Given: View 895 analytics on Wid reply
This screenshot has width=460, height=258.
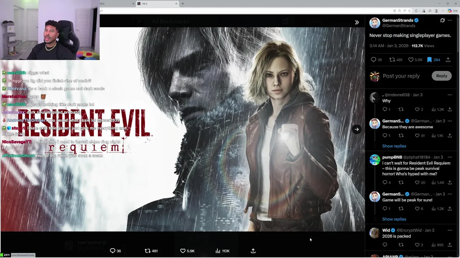Looking at the screenshot, I should click(437, 245).
